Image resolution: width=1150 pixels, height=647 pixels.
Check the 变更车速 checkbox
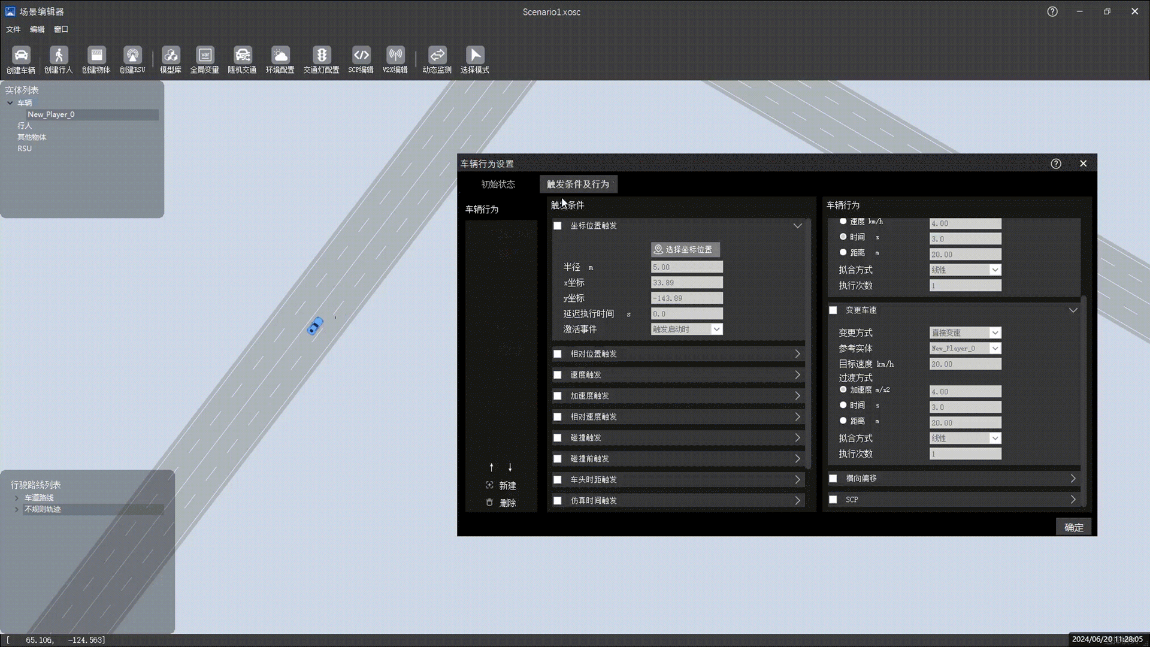[x=833, y=310]
